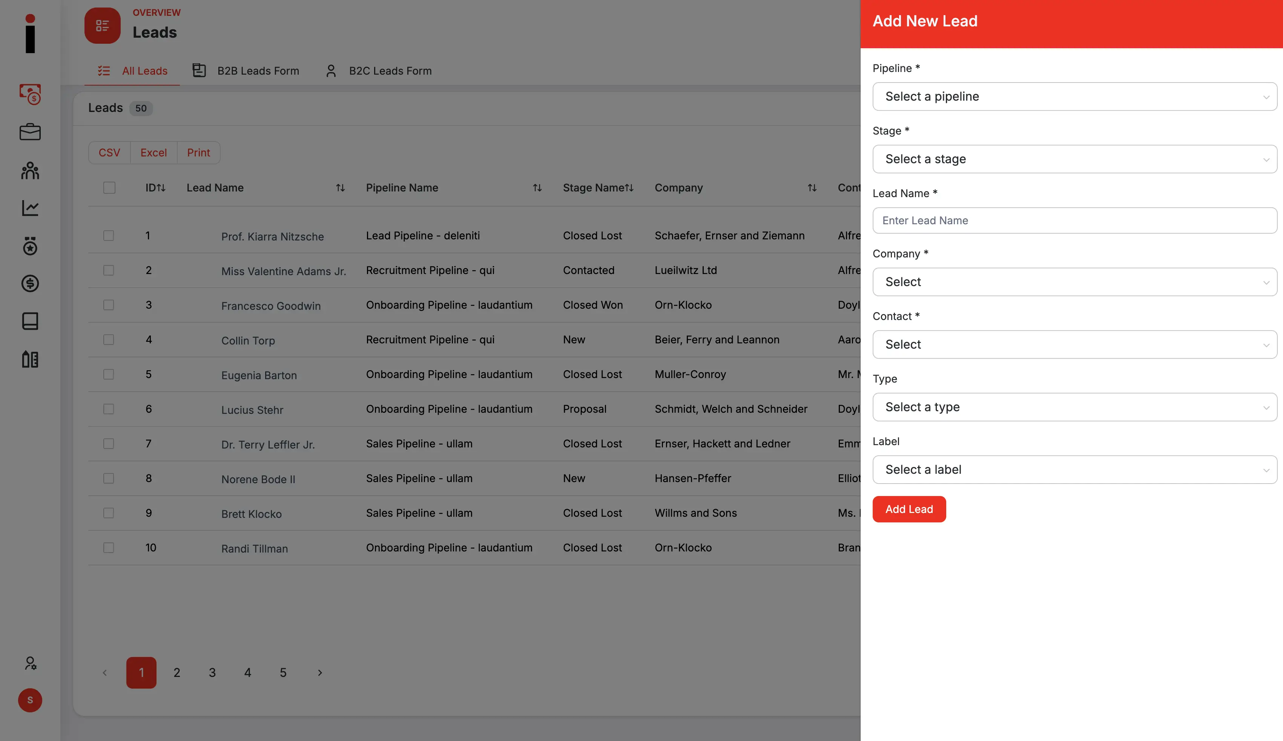Screen dimensions: 1283x741
Task: Go to page 4
Action: pos(247,673)
